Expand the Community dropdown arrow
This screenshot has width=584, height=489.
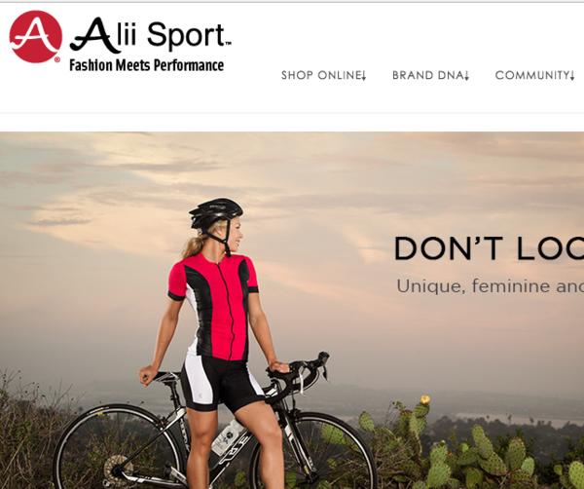pos(572,76)
